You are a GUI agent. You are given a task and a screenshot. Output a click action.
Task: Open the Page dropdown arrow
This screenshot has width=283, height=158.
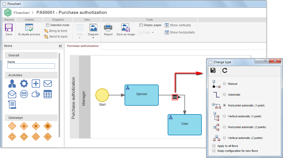tap(153, 32)
